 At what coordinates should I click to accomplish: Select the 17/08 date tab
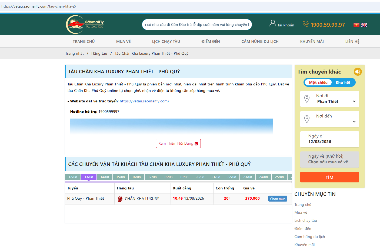click(x=152, y=177)
